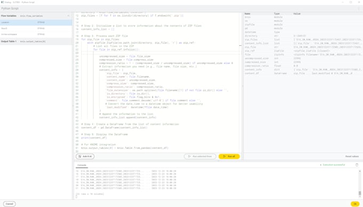The height and width of the screenshot is (207, 363).
Task: Click the console scrollbar up arrow
Action: (x=360, y=171)
